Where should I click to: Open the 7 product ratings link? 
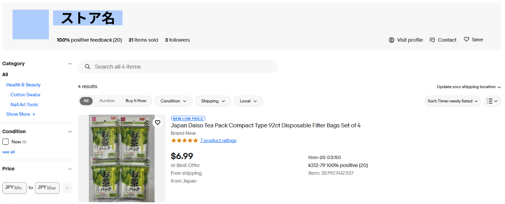(x=218, y=141)
